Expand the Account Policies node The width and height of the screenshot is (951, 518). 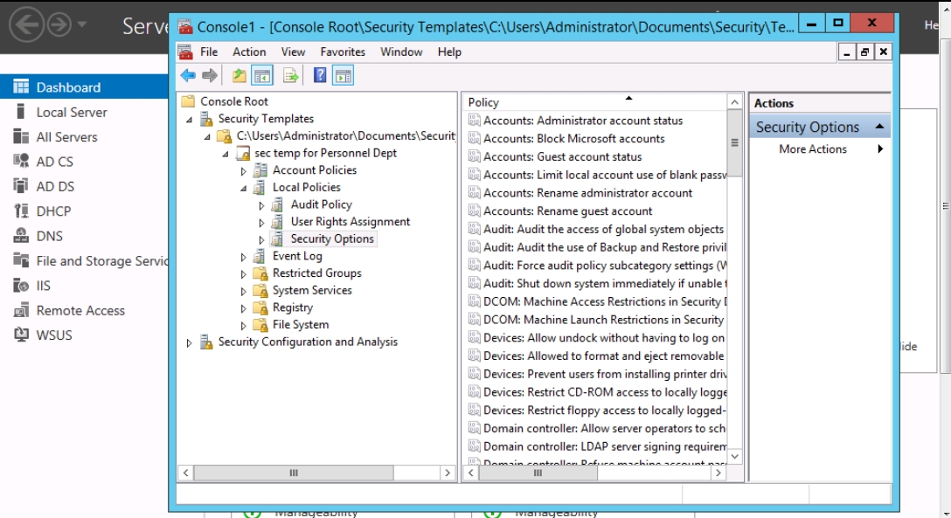[x=244, y=171]
